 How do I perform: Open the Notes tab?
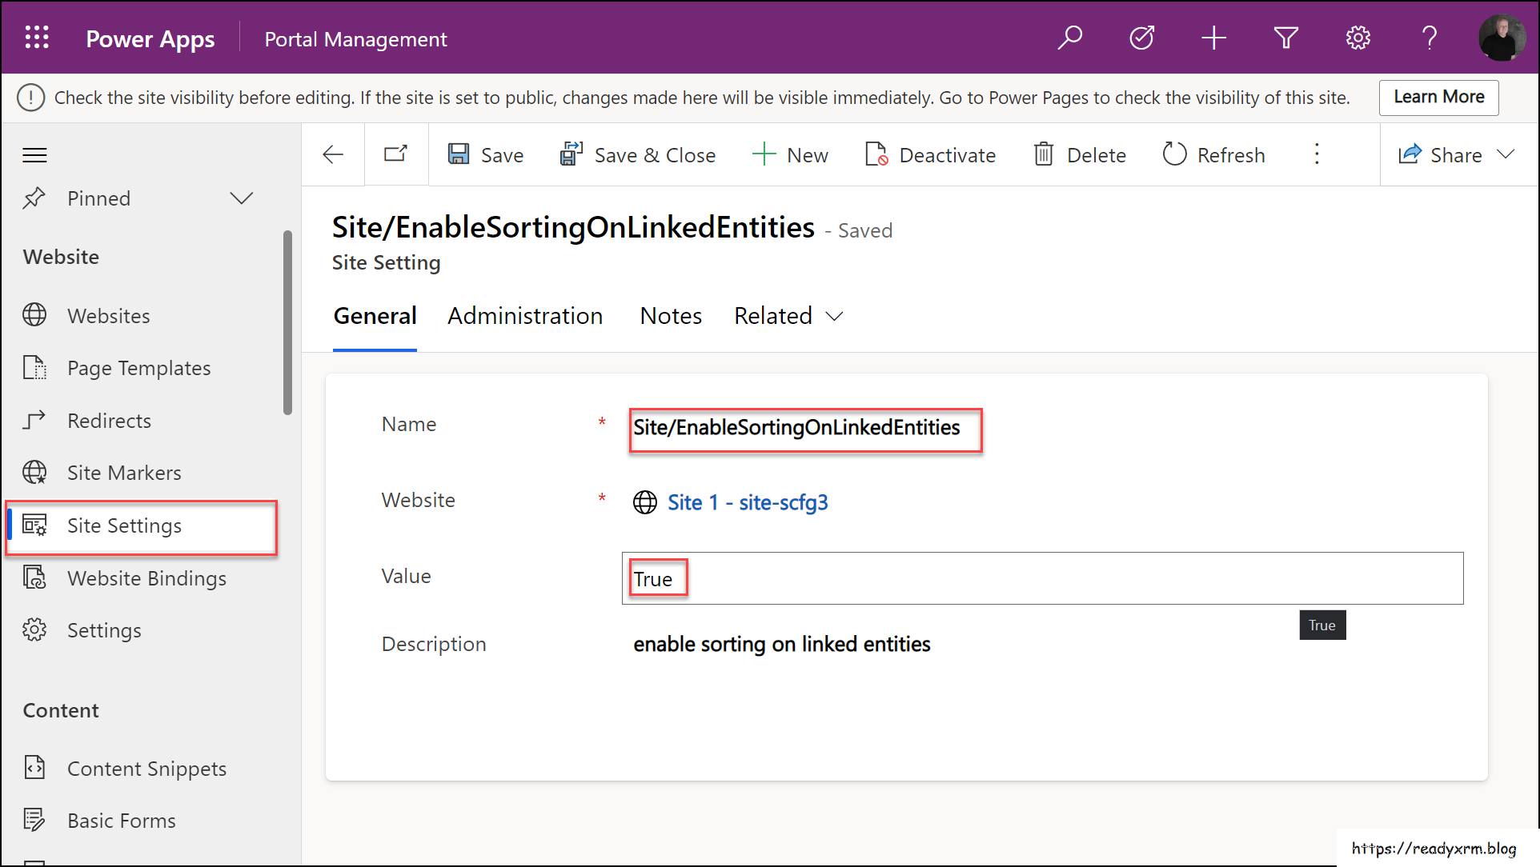click(x=670, y=315)
